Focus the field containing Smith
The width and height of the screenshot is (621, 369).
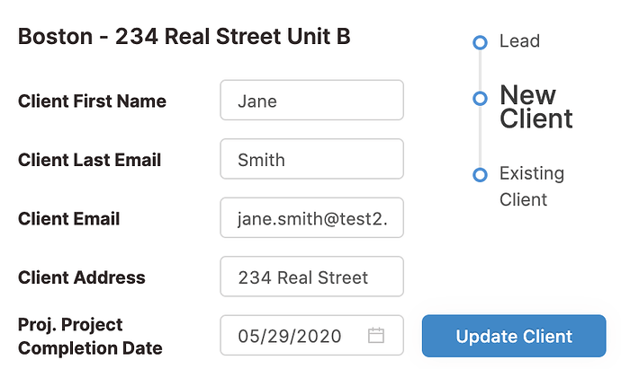click(311, 159)
